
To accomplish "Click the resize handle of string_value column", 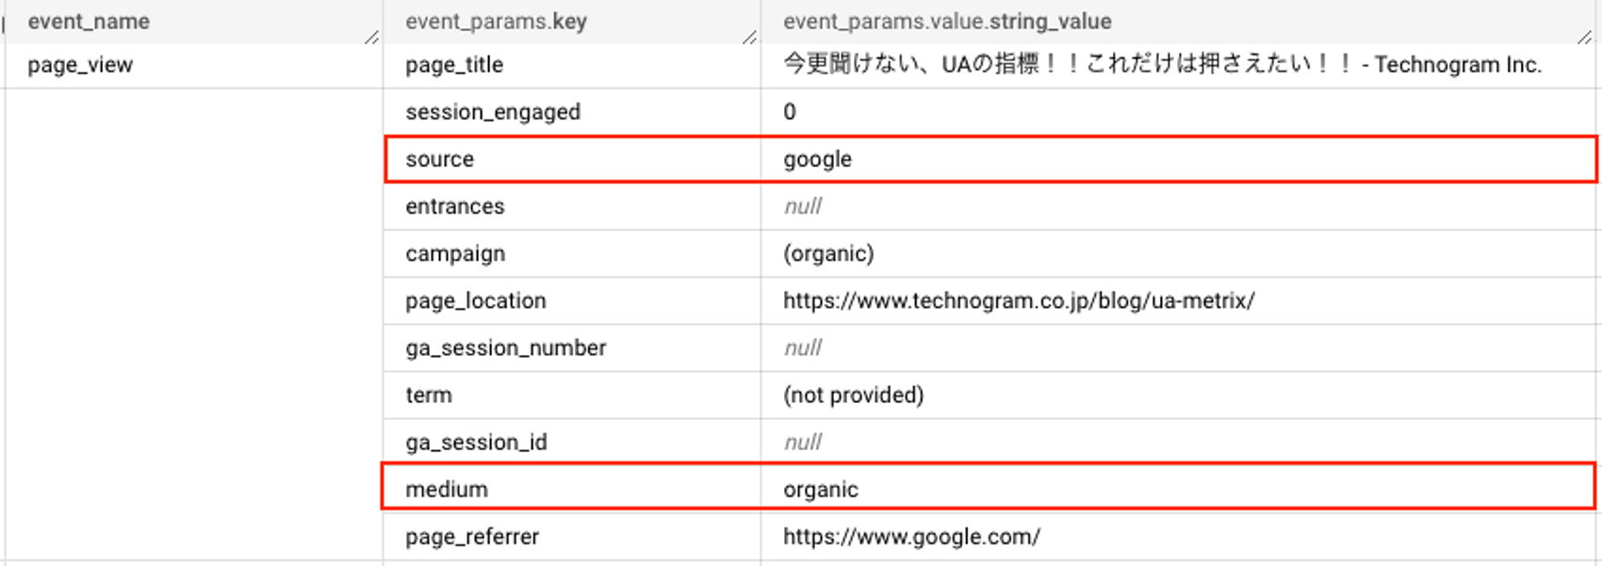I will [x=1584, y=37].
